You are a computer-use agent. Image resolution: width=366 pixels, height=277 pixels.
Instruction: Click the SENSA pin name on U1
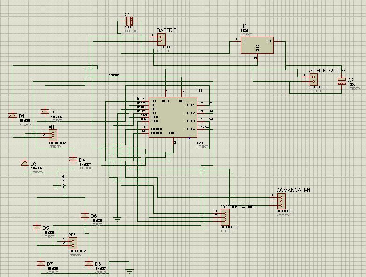pos(157,129)
